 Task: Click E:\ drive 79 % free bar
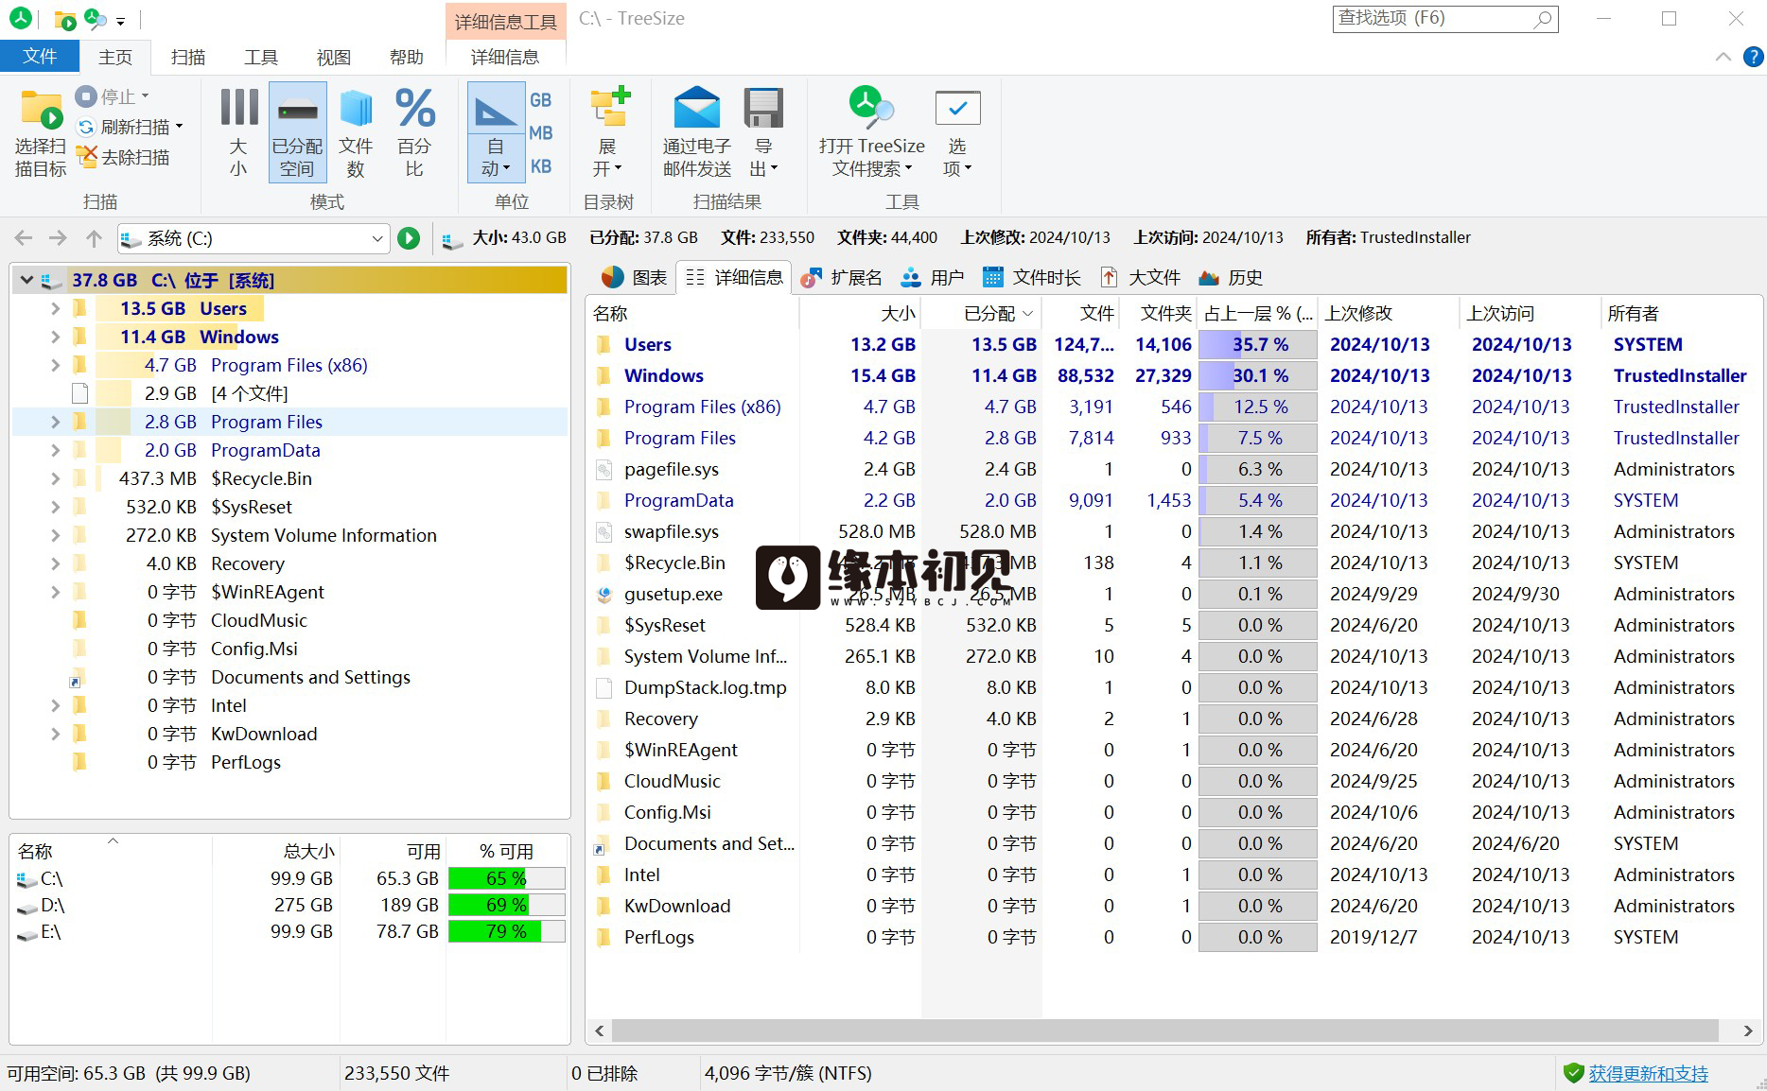(506, 931)
